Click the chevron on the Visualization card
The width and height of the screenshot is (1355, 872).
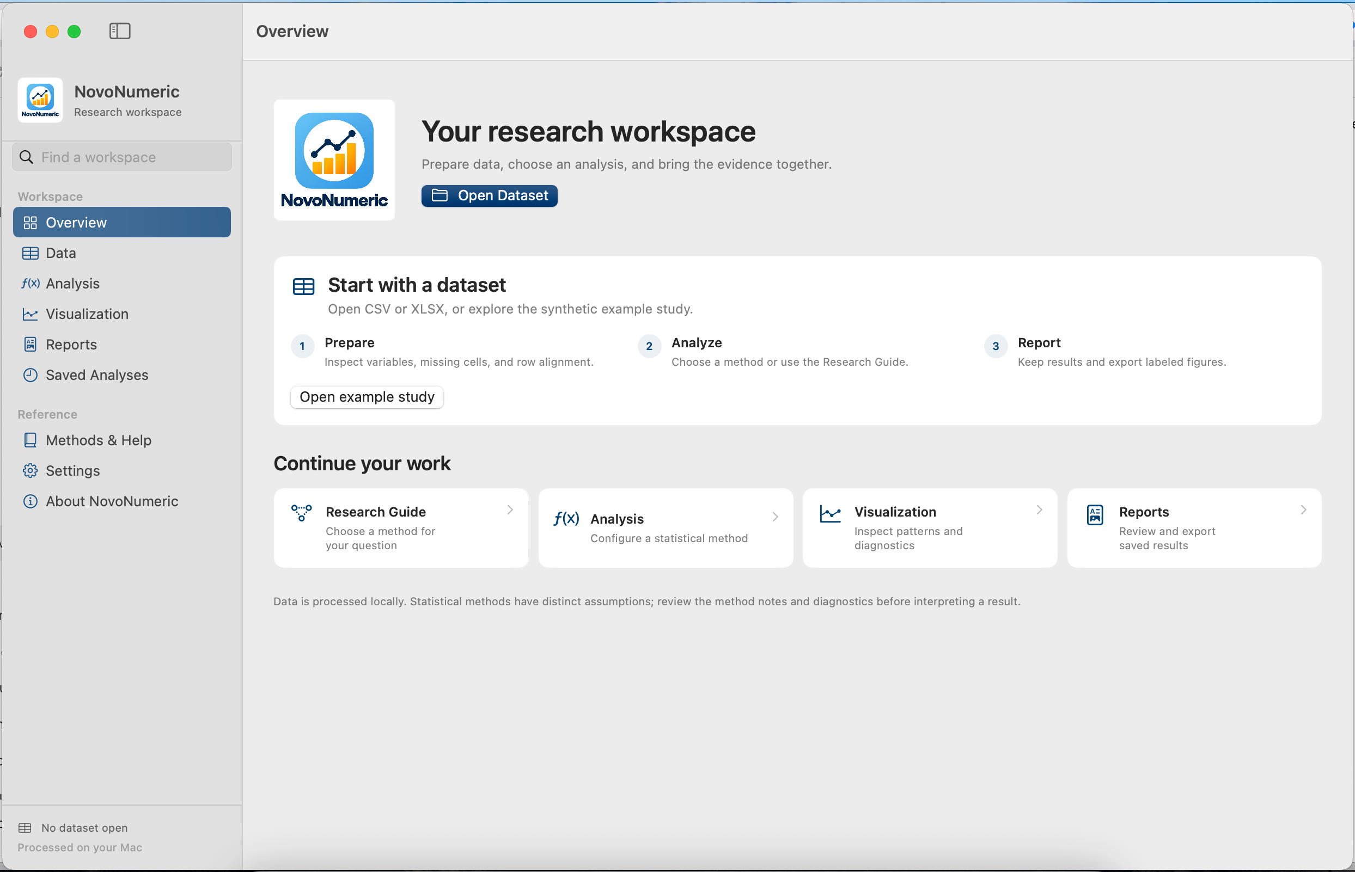tap(1039, 509)
